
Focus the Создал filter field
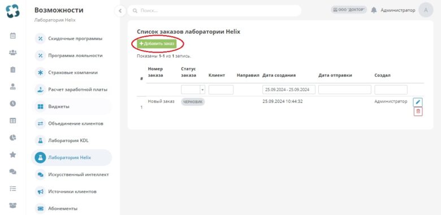tap(391, 90)
